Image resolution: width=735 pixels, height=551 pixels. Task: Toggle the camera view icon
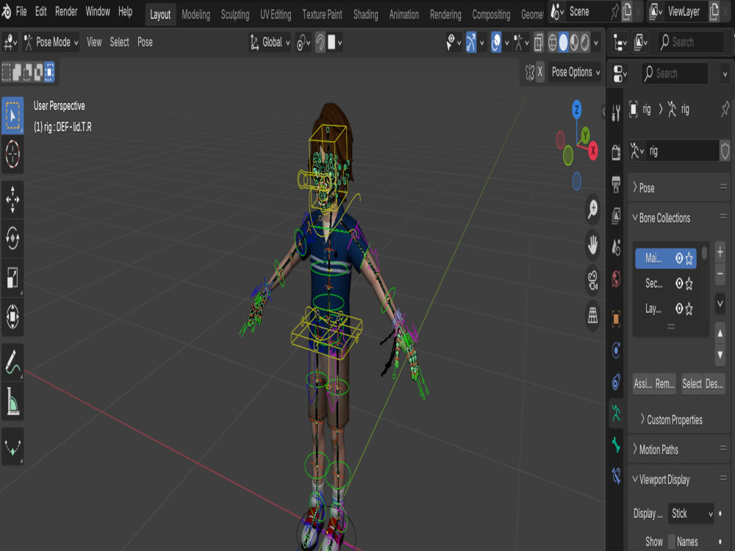[593, 280]
